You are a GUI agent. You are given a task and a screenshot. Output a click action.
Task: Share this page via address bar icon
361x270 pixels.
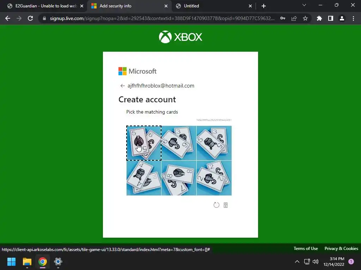pyautogui.click(x=294, y=18)
